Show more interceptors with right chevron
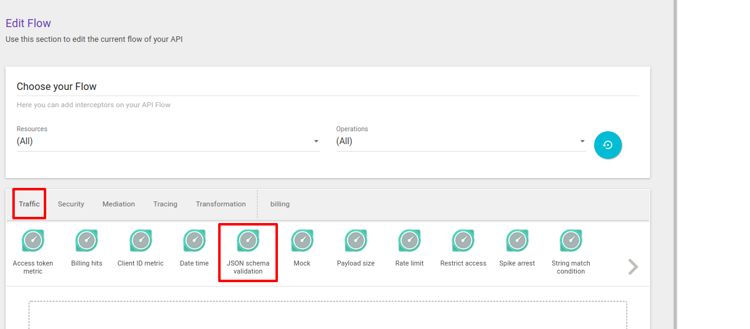The height and width of the screenshot is (329, 750). (632, 267)
